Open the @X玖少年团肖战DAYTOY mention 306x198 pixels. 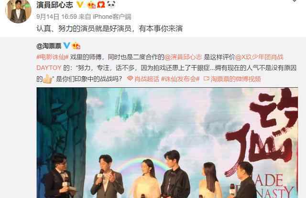pyautogui.click(x=259, y=57)
